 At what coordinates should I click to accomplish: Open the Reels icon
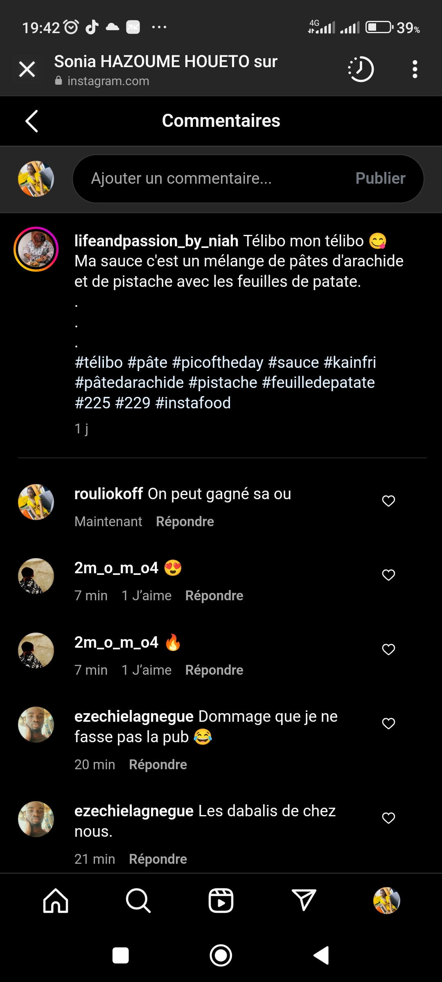tap(221, 901)
